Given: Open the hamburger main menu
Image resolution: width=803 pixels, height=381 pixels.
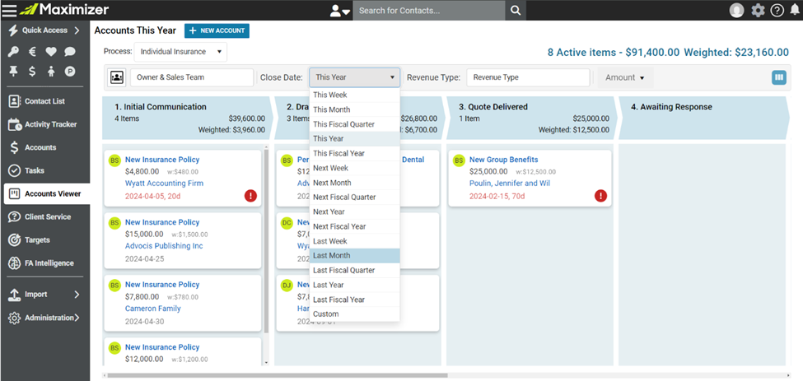Looking at the screenshot, I should [9, 10].
